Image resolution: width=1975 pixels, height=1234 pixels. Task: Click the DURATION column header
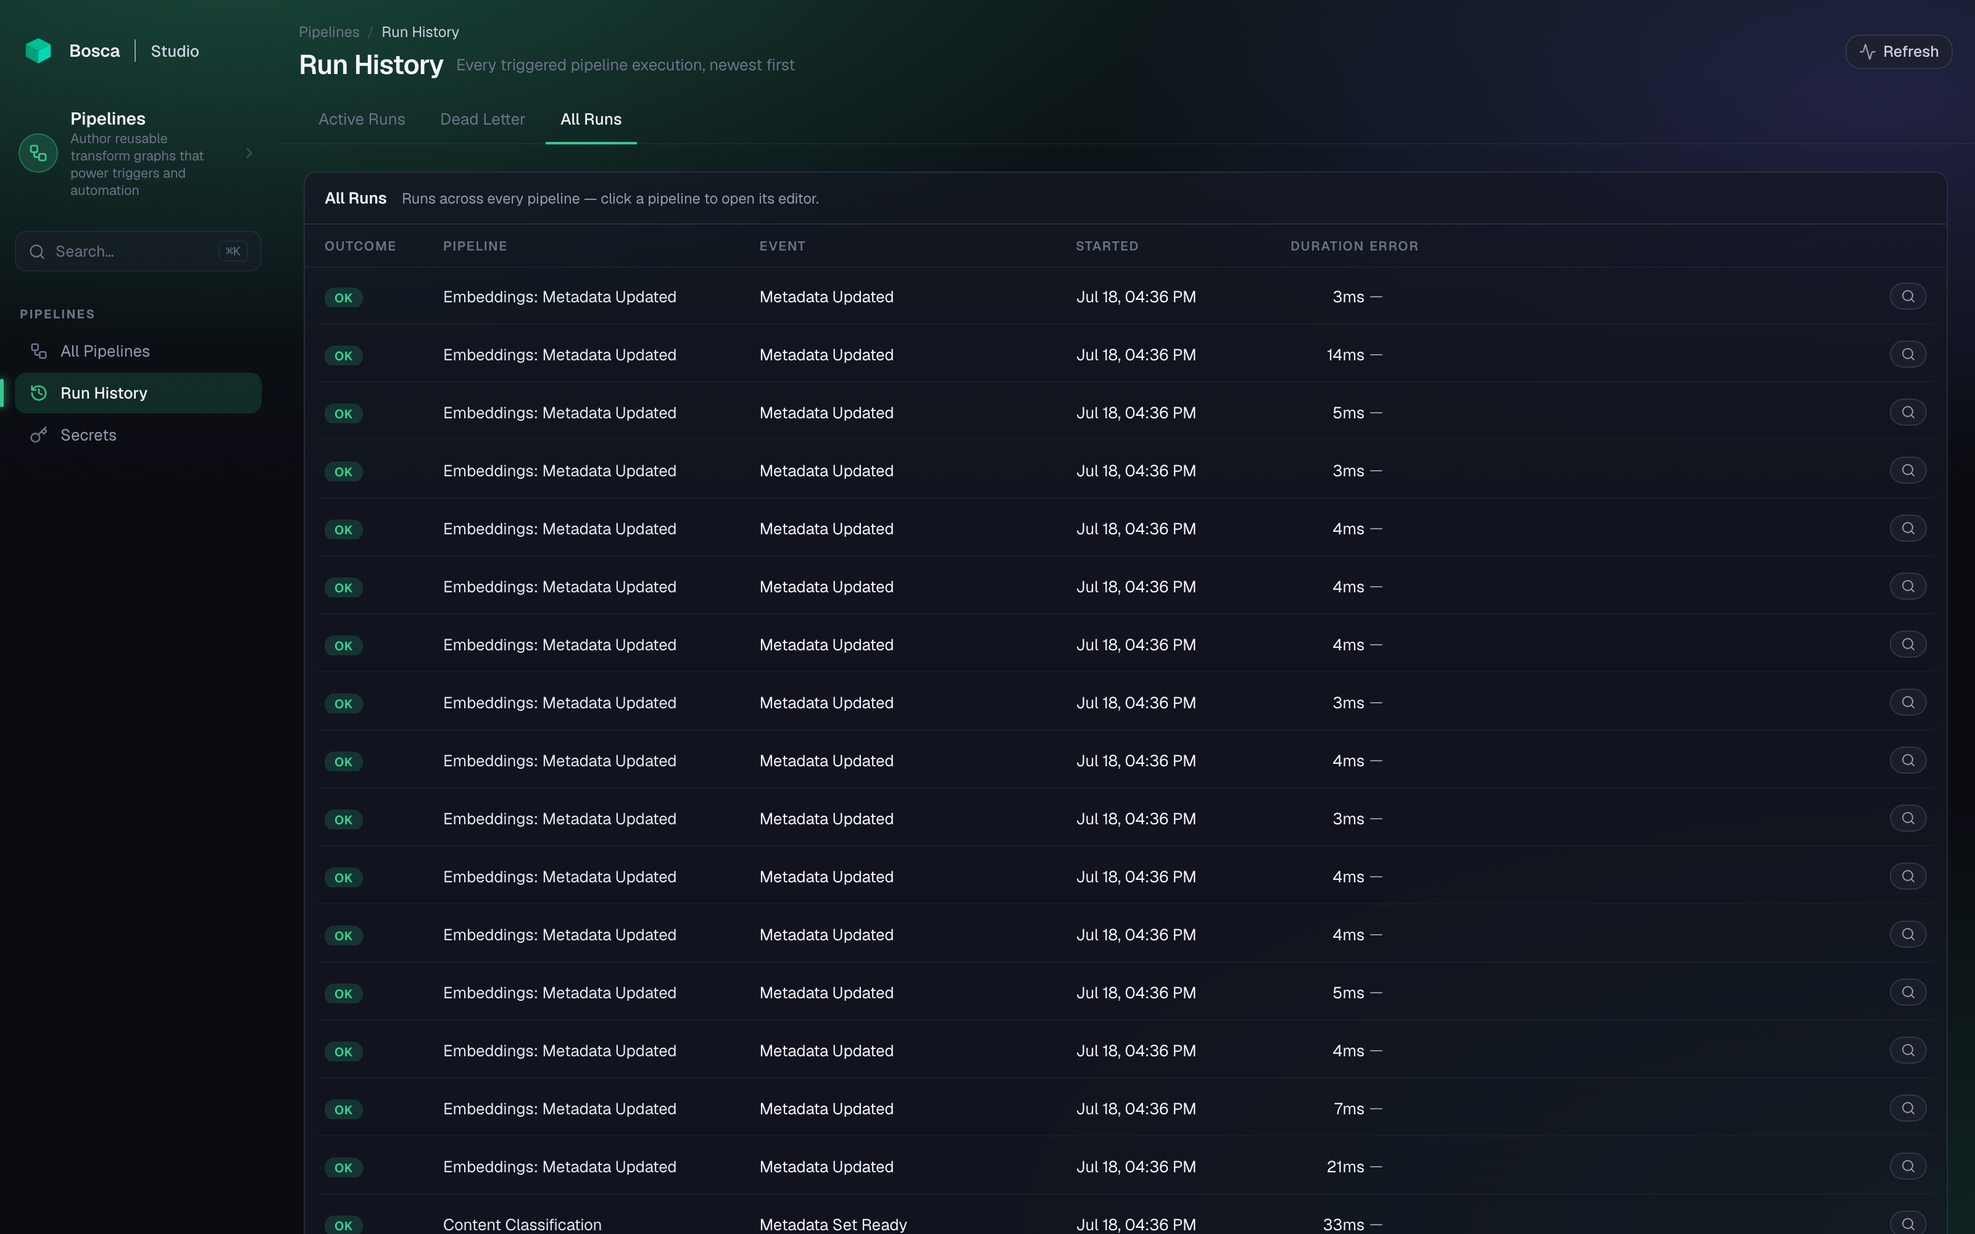[x=1326, y=246]
